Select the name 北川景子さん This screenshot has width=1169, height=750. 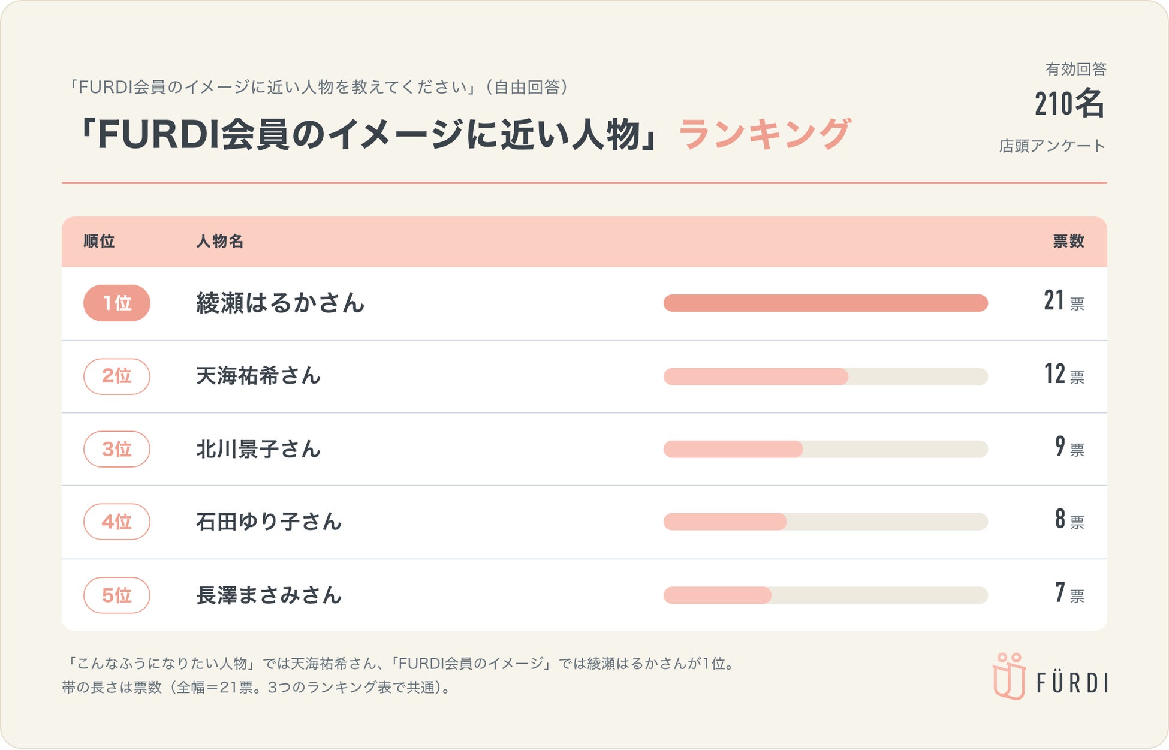[x=258, y=449]
